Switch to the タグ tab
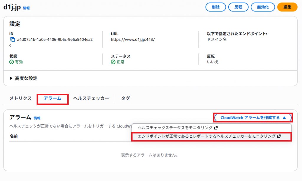This screenshot has height=181, width=302. coord(125,98)
